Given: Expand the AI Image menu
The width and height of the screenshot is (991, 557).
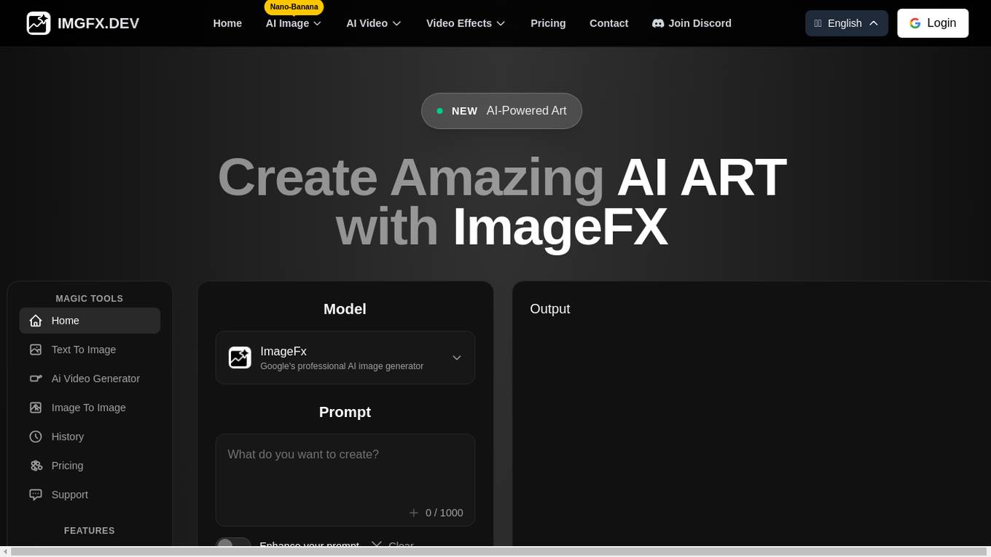Looking at the screenshot, I should [294, 23].
